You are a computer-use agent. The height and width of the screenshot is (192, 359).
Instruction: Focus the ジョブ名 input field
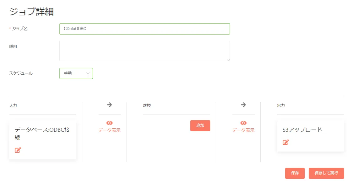[x=144, y=29]
